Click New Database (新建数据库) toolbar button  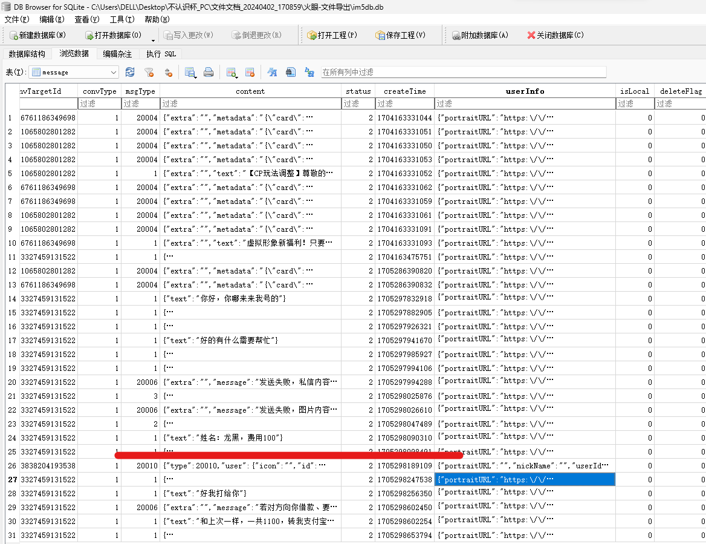(x=38, y=35)
